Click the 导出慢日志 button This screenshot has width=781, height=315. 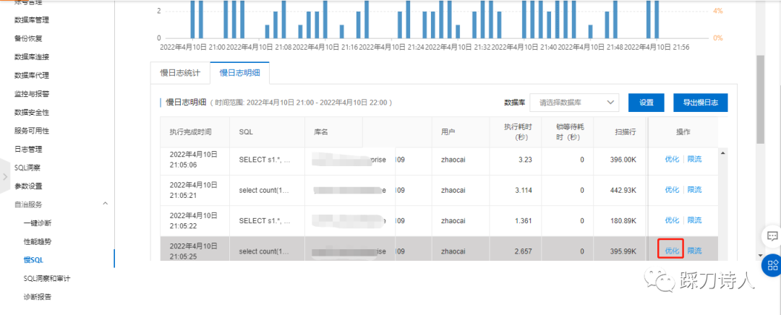[700, 103]
